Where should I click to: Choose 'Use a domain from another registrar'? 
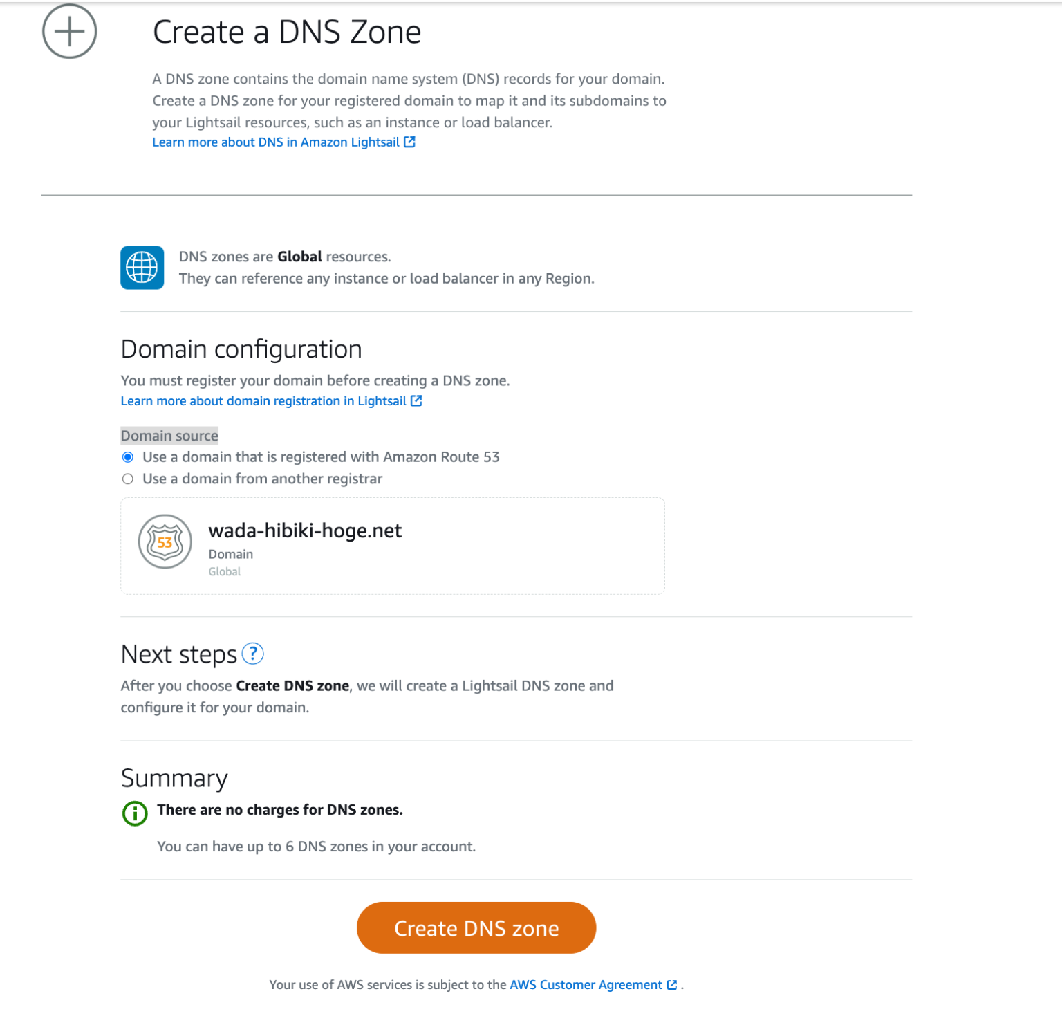pos(127,479)
